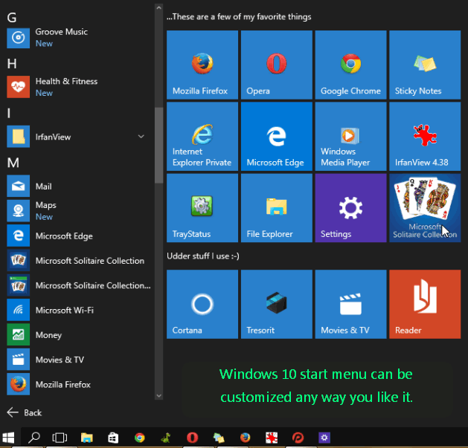The height and width of the screenshot is (448, 468).
Task: Open the truncated Microsoft Solitaire Collection... entry
Action: pos(77,285)
